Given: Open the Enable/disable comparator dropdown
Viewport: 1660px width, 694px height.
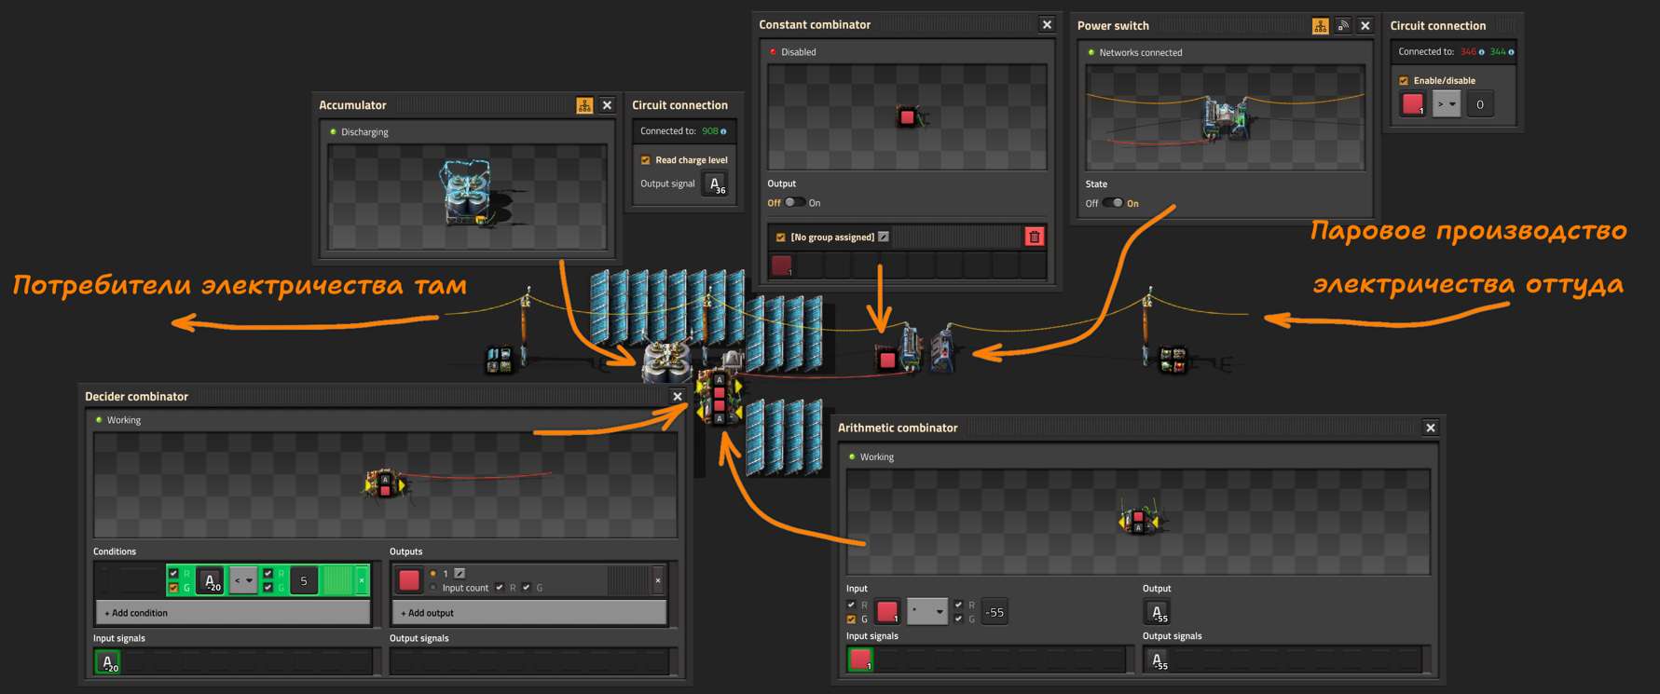Looking at the screenshot, I should click(1446, 103).
